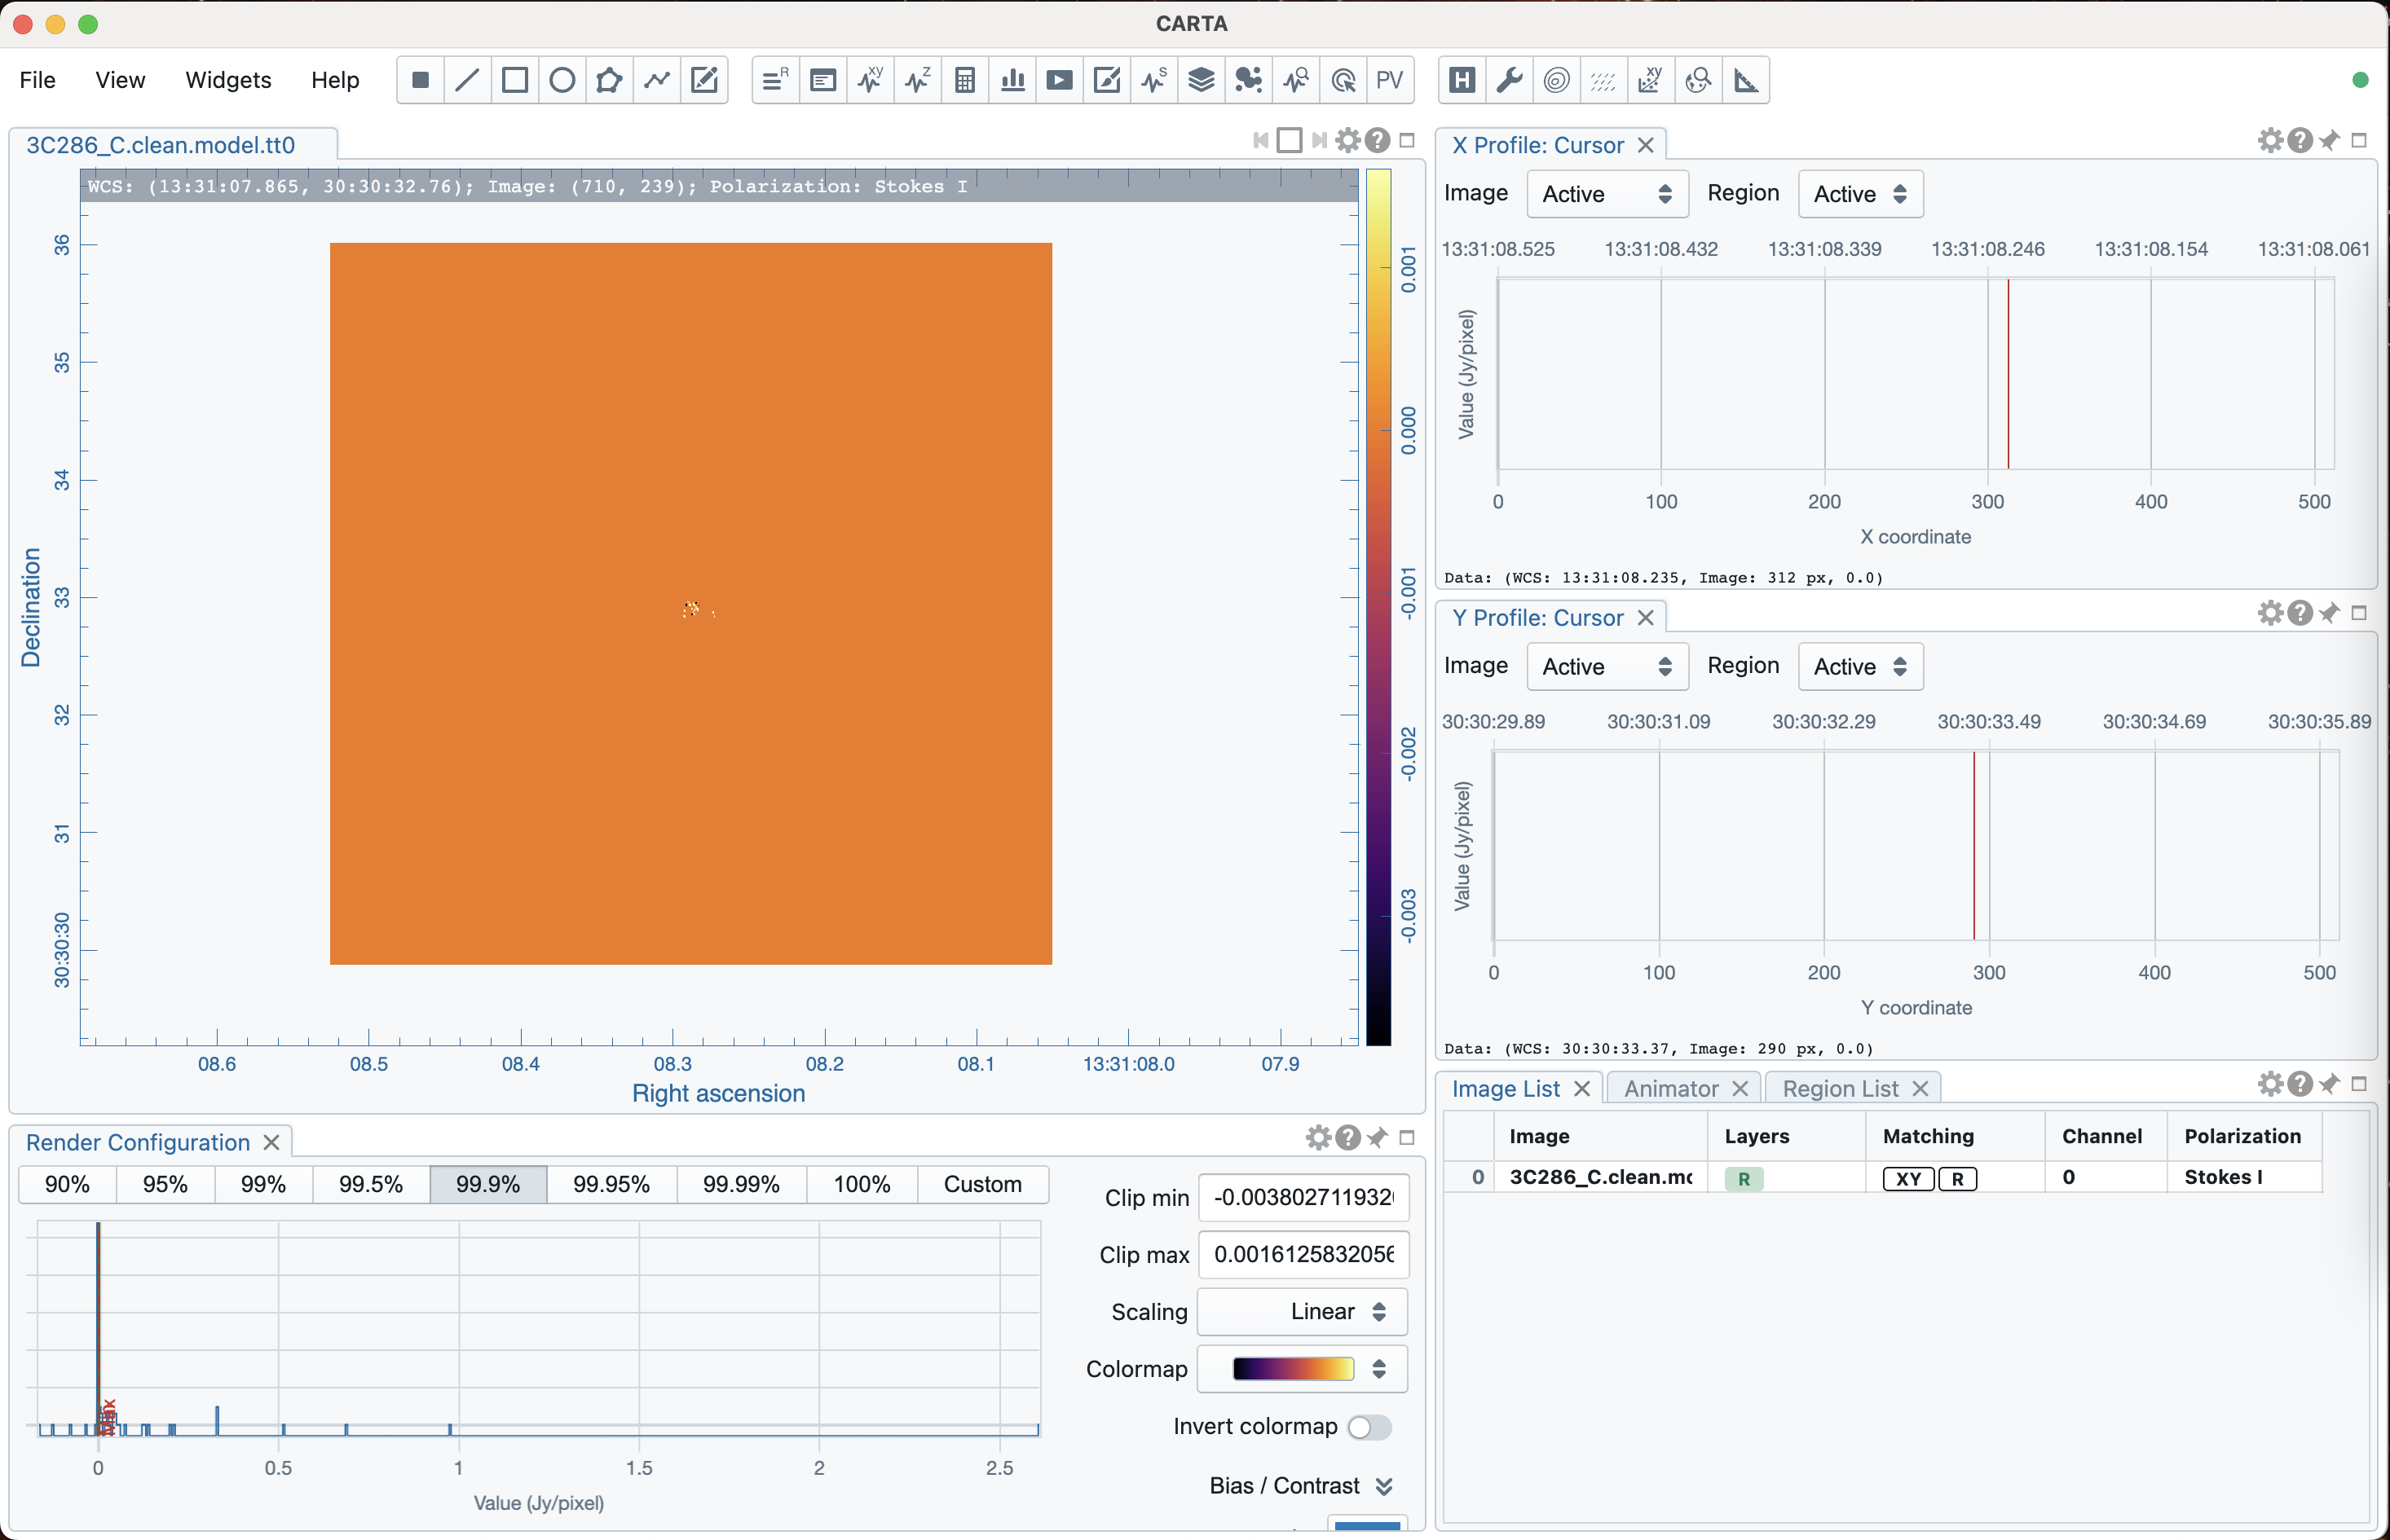Open the spatial profiler (xy) widget

(x=871, y=80)
